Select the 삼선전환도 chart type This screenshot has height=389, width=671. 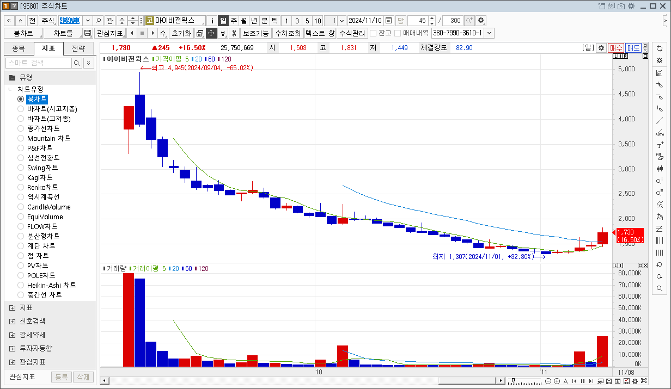click(21, 158)
